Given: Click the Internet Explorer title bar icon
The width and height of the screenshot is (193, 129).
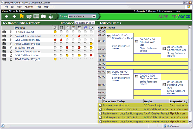Looking at the screenshot, I should point(2,2).
